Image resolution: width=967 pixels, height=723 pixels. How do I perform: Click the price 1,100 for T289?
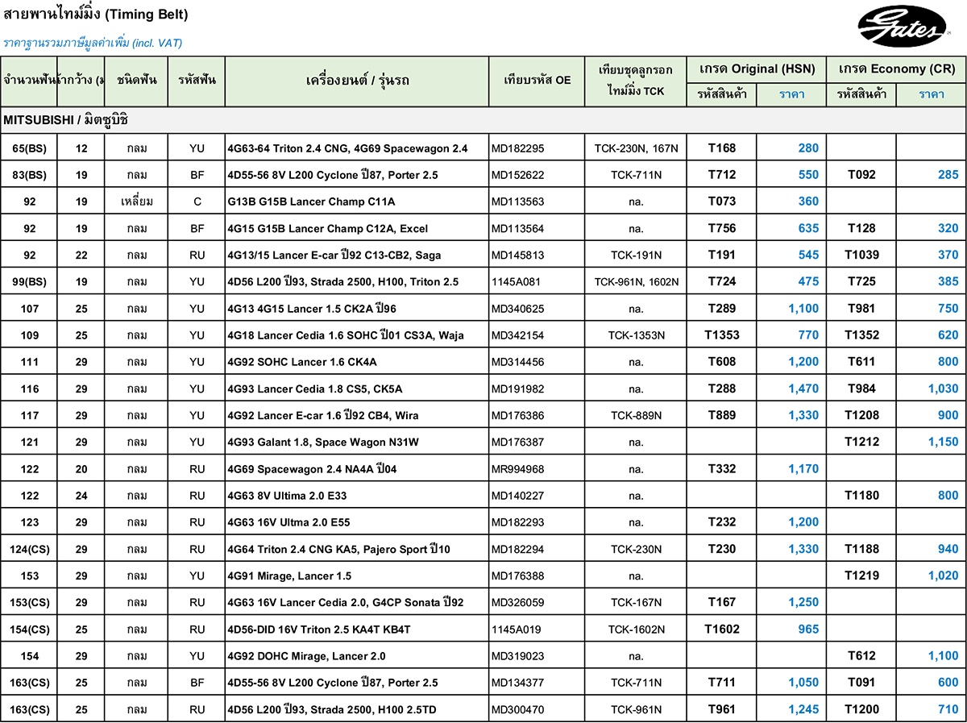[x=803, y=308]
